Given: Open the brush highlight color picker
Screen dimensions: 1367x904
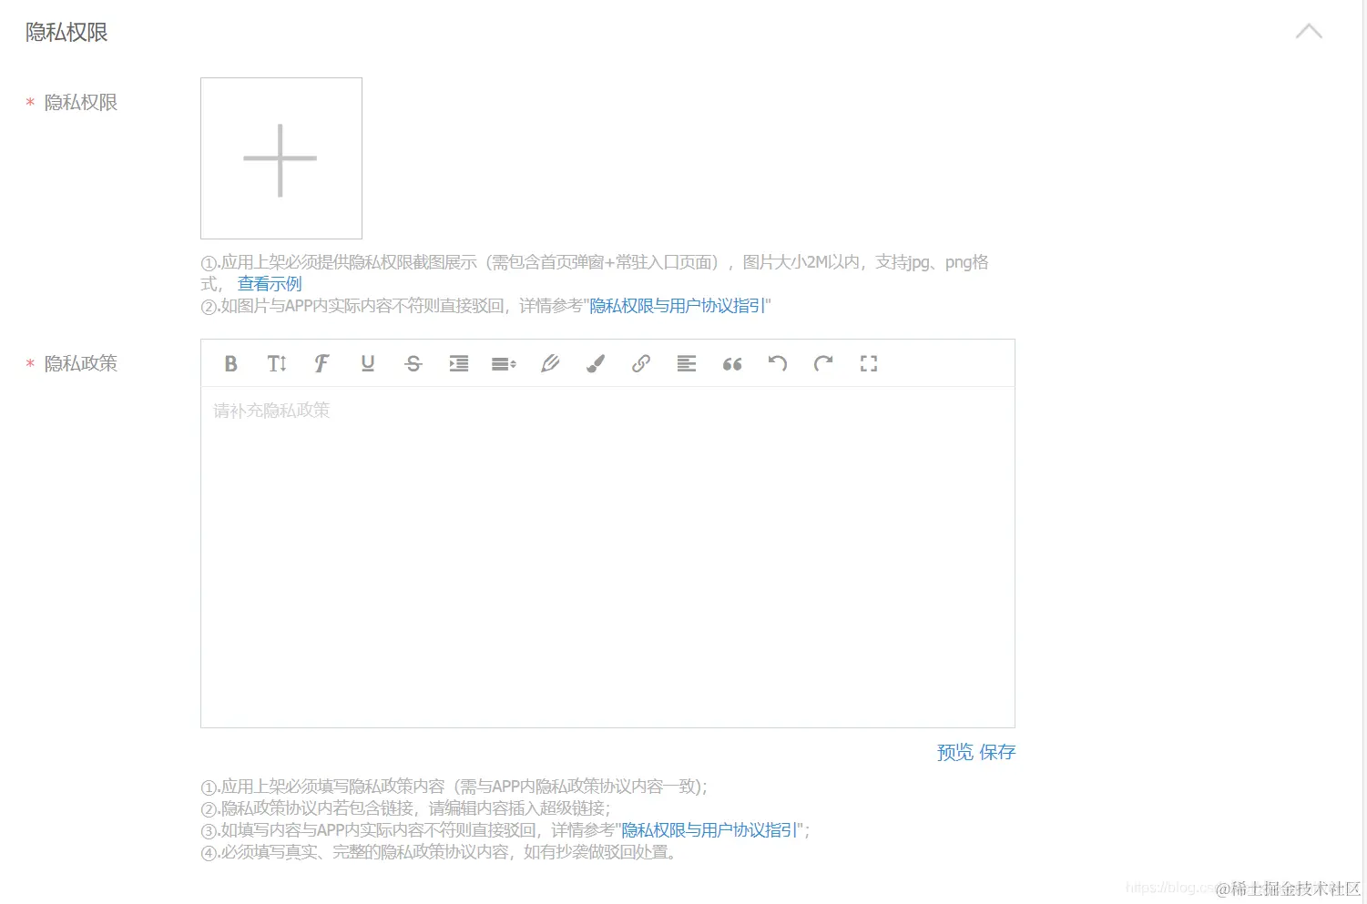Looking at the screenshot, I should point(595,363).
